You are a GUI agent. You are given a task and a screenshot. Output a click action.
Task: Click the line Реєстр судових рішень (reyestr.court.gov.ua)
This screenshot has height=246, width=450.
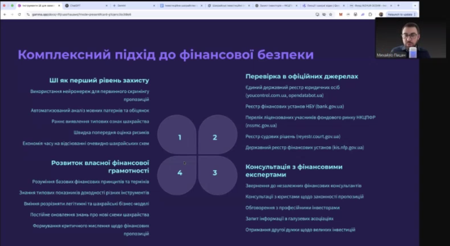click(x=293, y=136)
